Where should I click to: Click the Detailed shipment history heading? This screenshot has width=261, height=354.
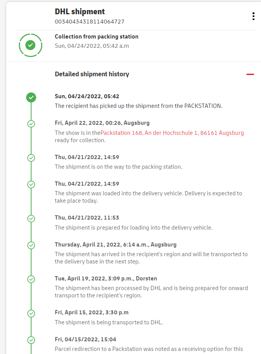[92, 74]
